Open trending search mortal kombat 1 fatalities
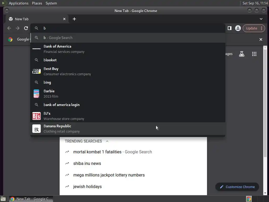Viewport: 269px width, 202px height. pos(133,152)
